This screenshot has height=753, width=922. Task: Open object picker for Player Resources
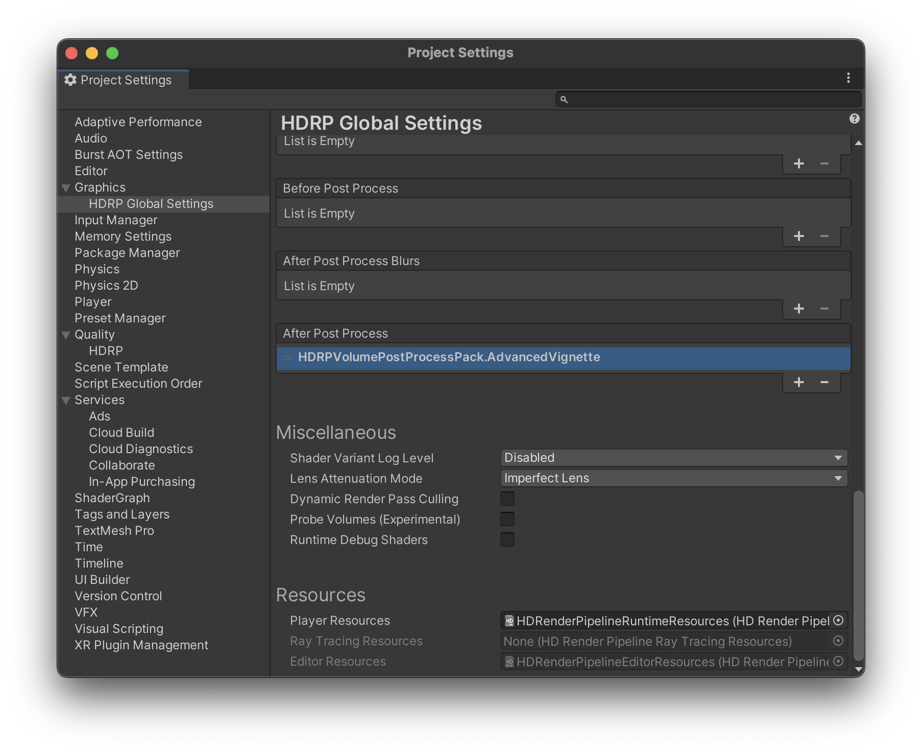(x=838, y=620)
